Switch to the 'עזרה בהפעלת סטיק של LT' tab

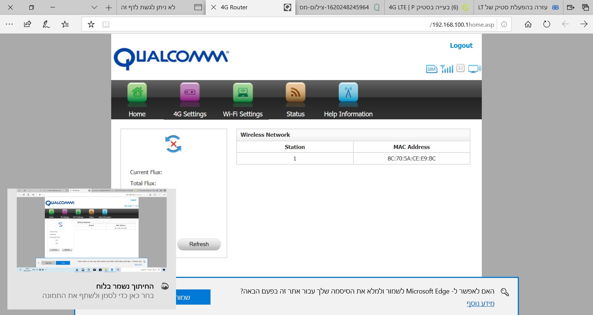coord(518,7)
